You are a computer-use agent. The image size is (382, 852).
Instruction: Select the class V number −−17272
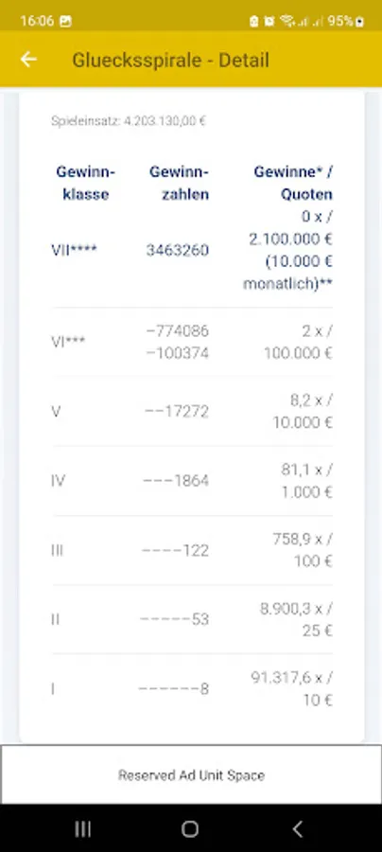pos(177,412)
